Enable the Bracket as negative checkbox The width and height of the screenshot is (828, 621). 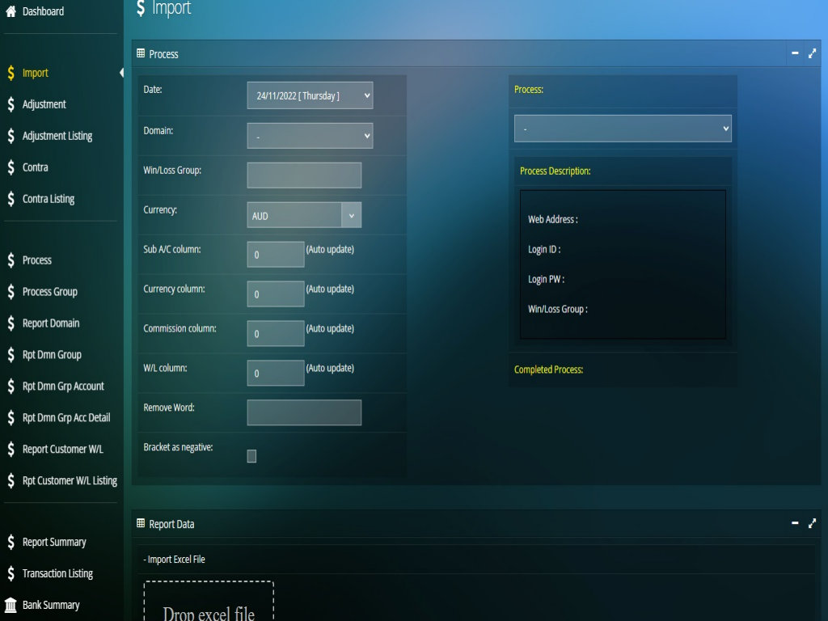(251, 456)
